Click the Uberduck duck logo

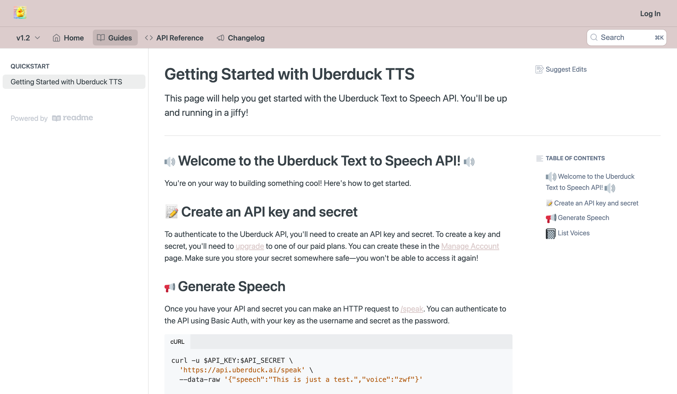tap(20, 13)
